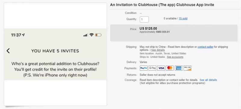Open the 15 sold link
Image resolution: width=241 pixels, height=109 pixels.
coord(183,19)
